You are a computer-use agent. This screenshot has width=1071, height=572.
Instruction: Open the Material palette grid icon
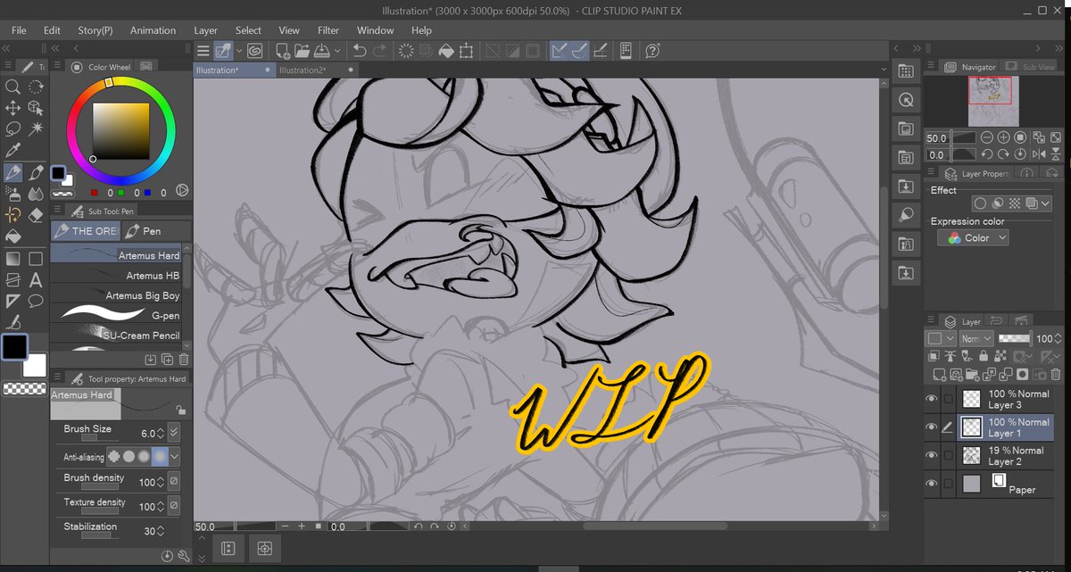pyautogui.click(x=906, y=71)
